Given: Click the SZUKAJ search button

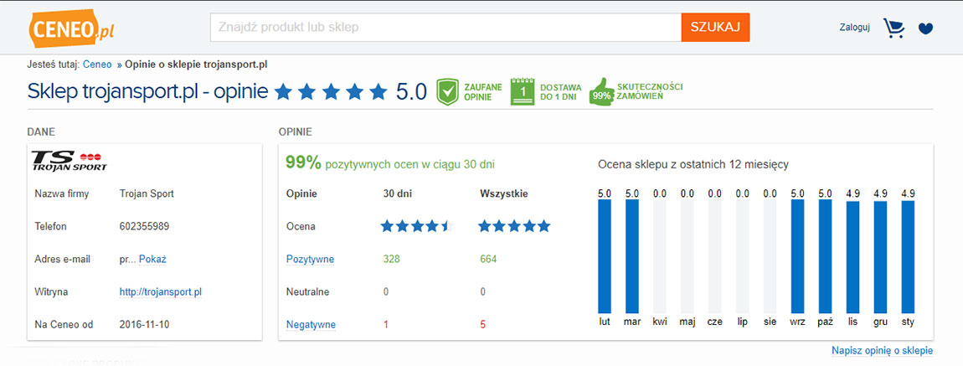Looking at the screenshot, I should 715,27.
